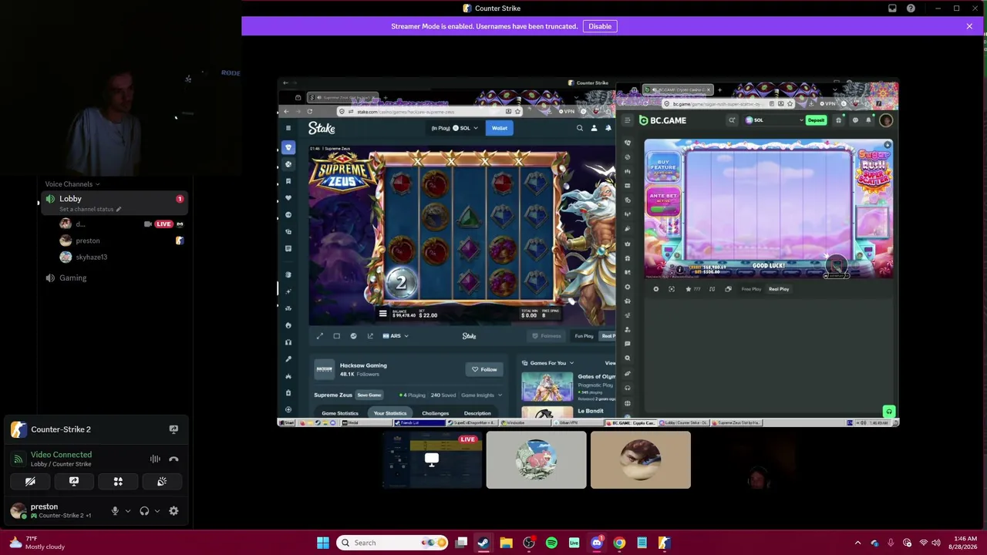Click the Counter-Strike icon beside preston
Screen dimensions: 987x555
click(179, 240)
